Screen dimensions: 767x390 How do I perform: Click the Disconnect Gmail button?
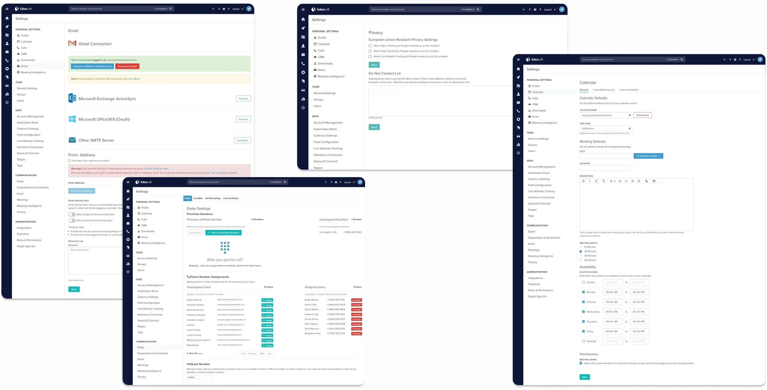[x=127, y=66]
